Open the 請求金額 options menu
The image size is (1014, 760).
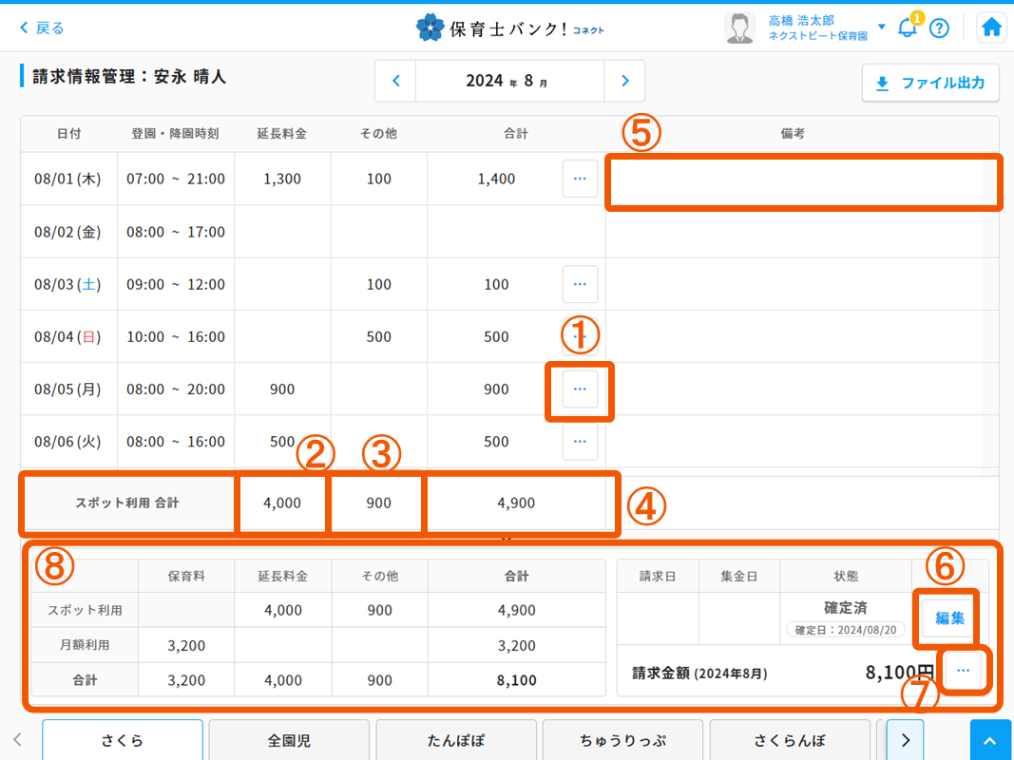click(964, 671)
